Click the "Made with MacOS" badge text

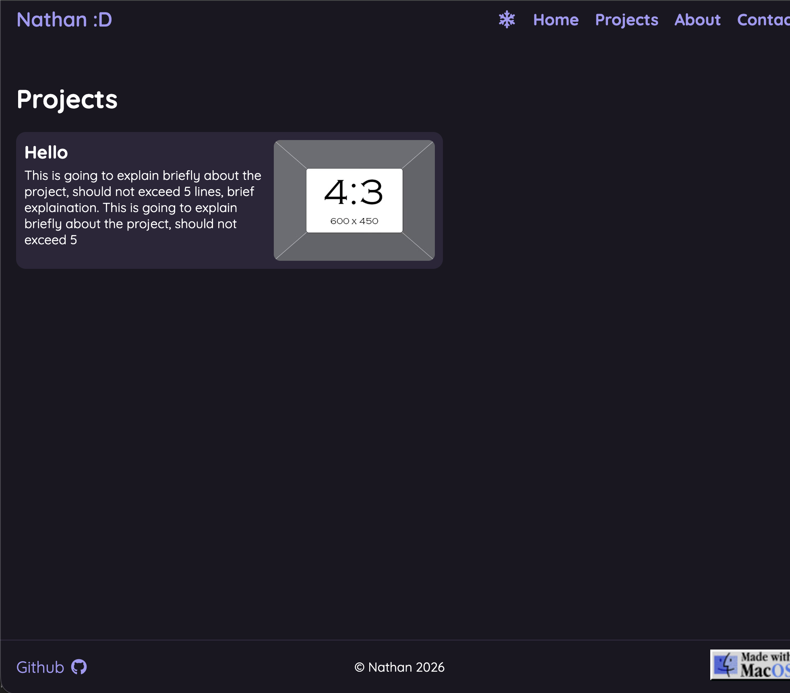coord(765,664)
